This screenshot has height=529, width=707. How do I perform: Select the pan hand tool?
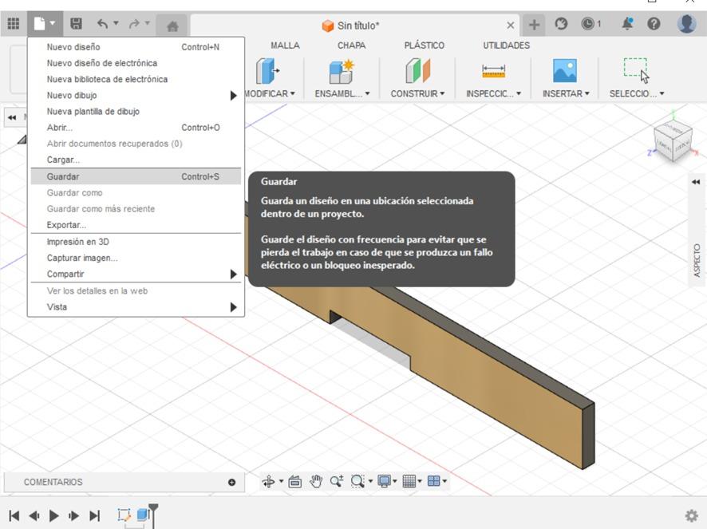click(316, 481)
